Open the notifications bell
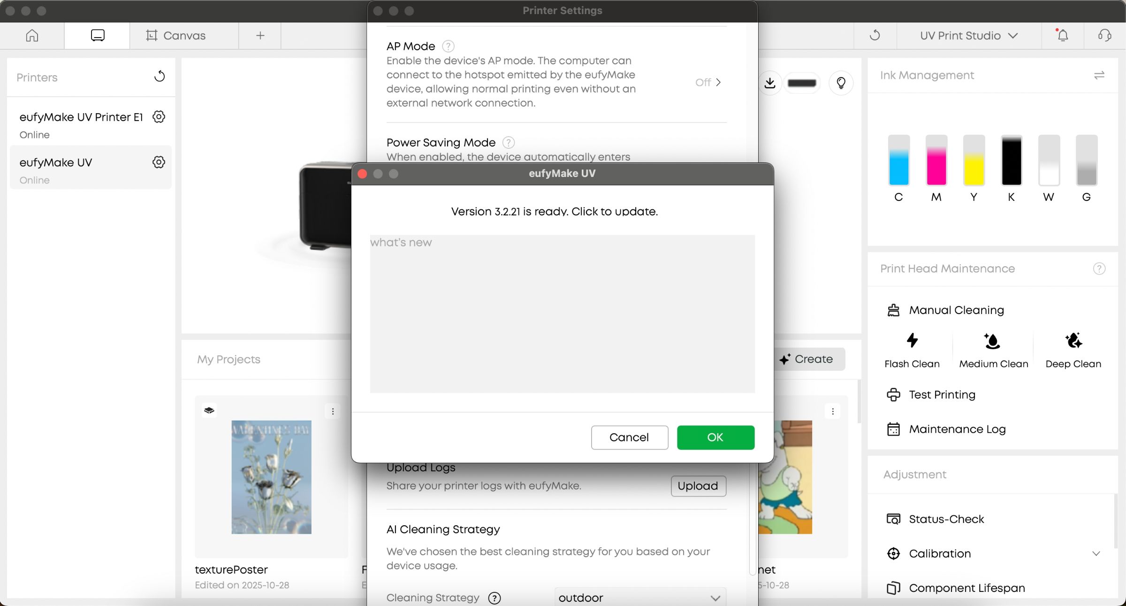This screenshot has width=1126, height=606. tap(1063, 36)
